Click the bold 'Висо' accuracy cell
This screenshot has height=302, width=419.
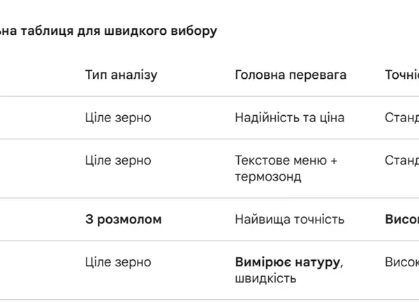(402, 220)
